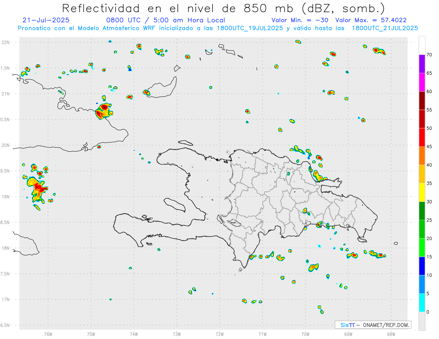Click the colorbar label '40'
The image size is (439, 339).
tap(429, 165)
